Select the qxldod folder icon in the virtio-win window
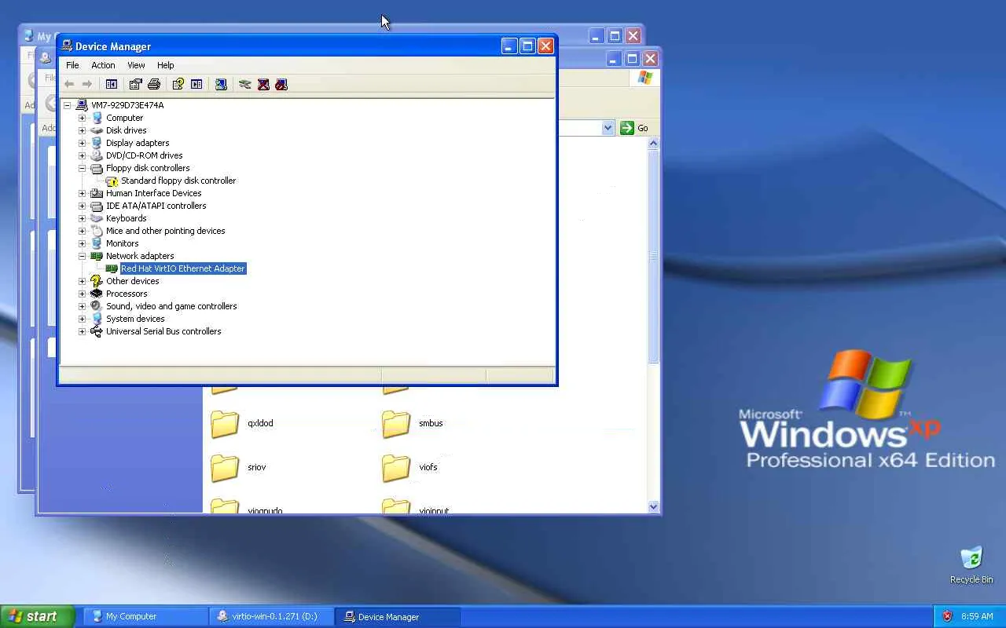 coord(225,423)
